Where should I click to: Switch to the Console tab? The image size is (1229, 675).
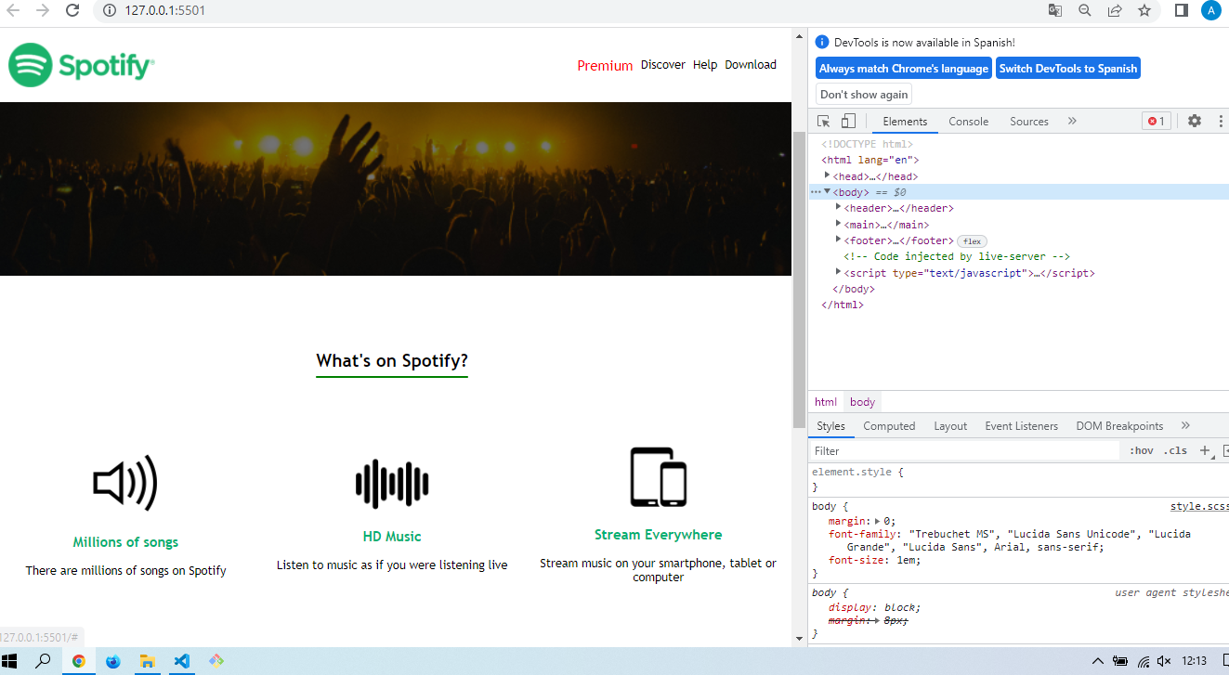click(x=968, y=121)
